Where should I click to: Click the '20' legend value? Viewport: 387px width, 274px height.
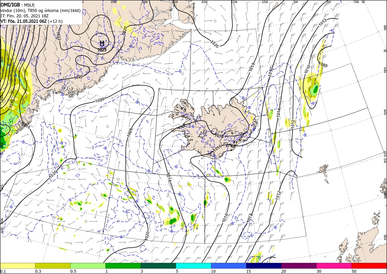[284, 271]
